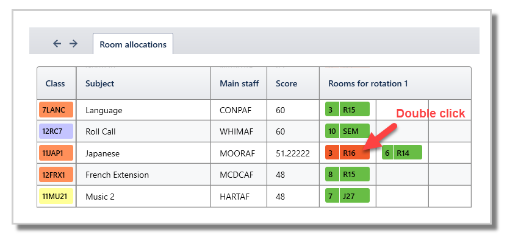Select R15 room chip in French Extension row
The height and width of the screenshot is (241, 507).
coord(347,175)
